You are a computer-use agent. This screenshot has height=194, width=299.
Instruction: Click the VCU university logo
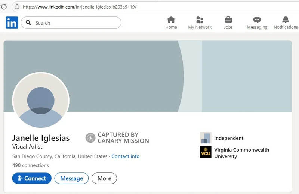coord(206,152)
